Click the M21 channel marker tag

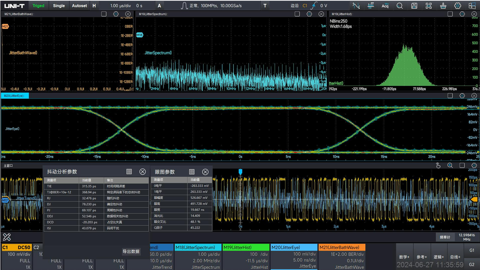(5, 26)
